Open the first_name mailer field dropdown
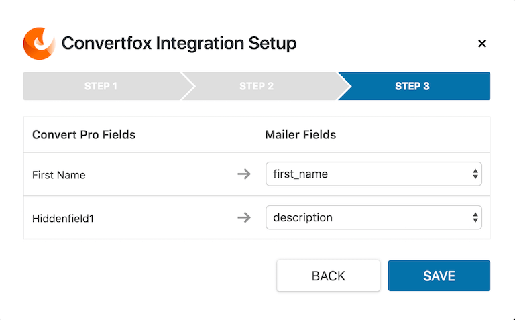The height and width of the screenshot is (320, 515). point(374,174)
